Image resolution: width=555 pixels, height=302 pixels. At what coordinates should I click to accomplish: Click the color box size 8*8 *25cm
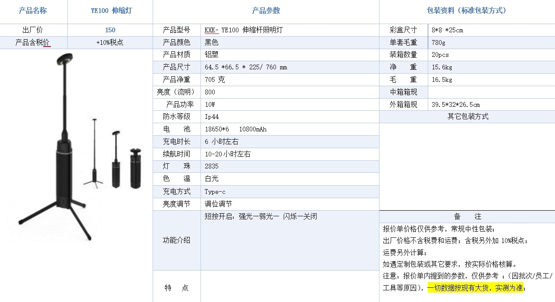click(492, 30)
